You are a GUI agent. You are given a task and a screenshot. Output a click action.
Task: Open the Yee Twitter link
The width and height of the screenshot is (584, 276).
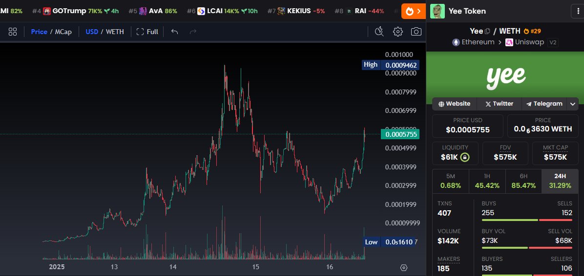point(499,104)
